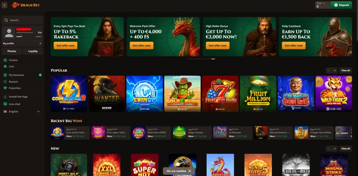Open Favorites heart icon
This screenshot has height=176, width=358.
tap(5, 88)
